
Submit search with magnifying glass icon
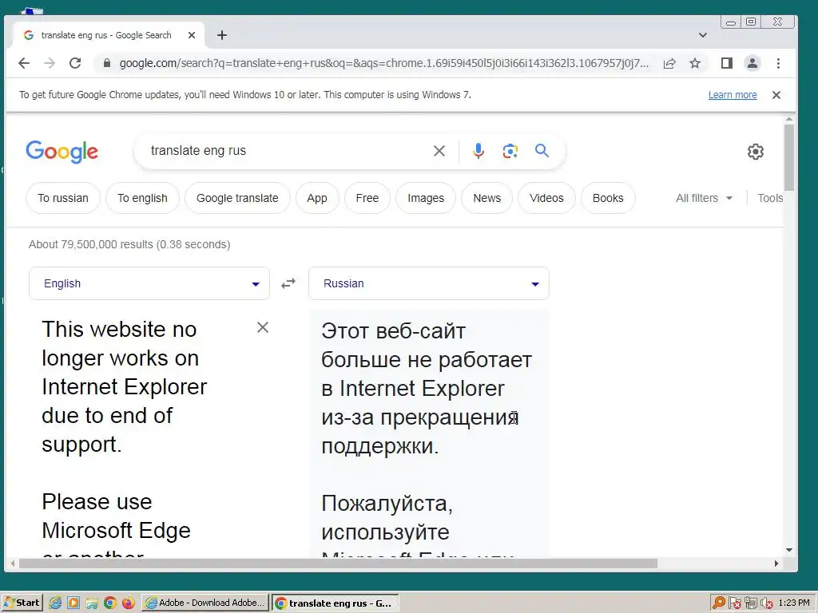pos(542,151)
